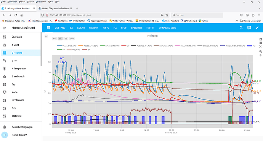Open the Firefox list all tabs arrow
Screen dimensions: 263x141
coord(260,8)
